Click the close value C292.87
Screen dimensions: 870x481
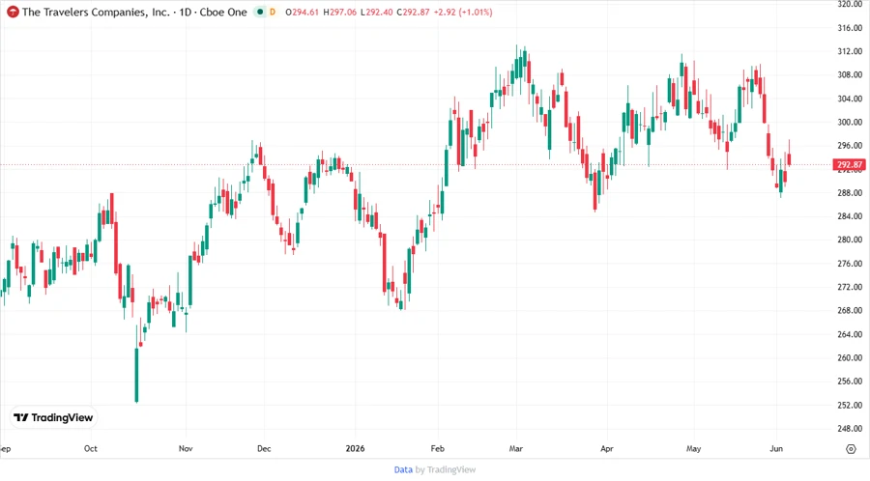pyautogui.click(x=413, y=13)
